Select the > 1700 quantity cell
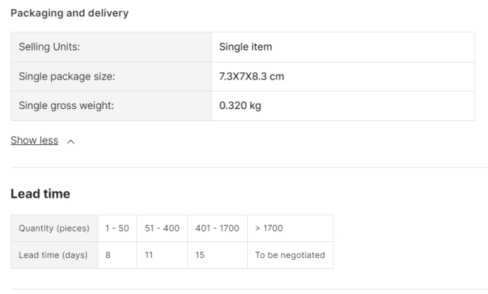Viewport: 488px width, 294px height. coord(291,229)
